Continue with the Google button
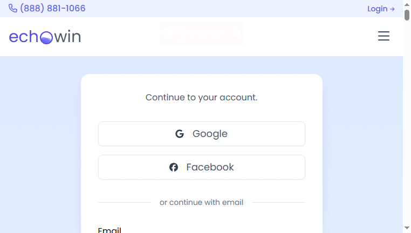This screenshot has width=411, height=233. pos(202,134)
